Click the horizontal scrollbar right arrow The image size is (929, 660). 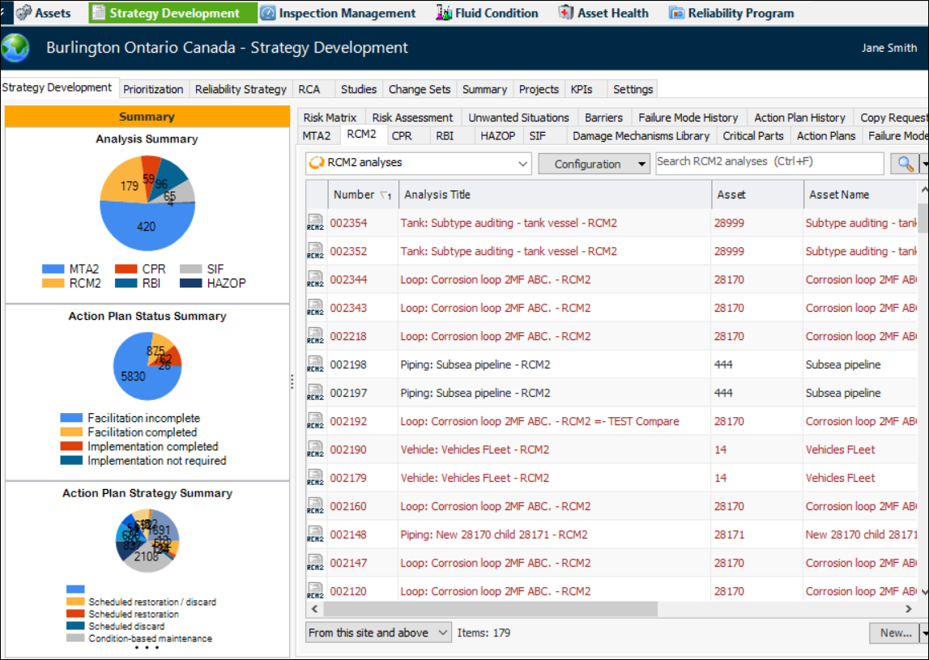[909, 608]
